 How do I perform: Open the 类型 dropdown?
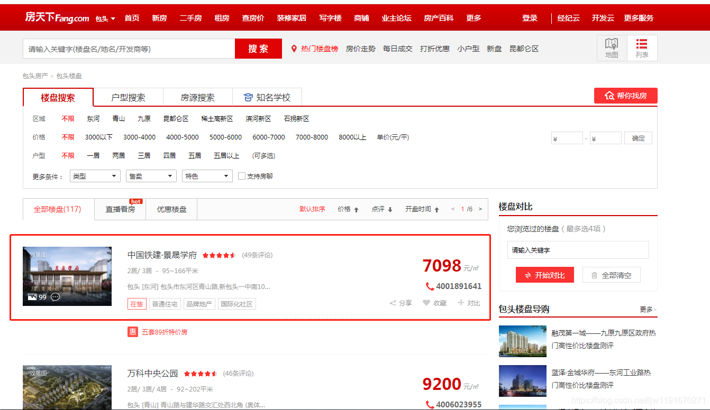95,176
